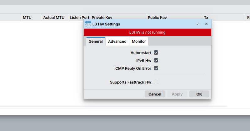Screen dimensions: 250x131
Task: Toggle the Autorestart checkbox
Action: pyautogui.click(x=156, y=52)
